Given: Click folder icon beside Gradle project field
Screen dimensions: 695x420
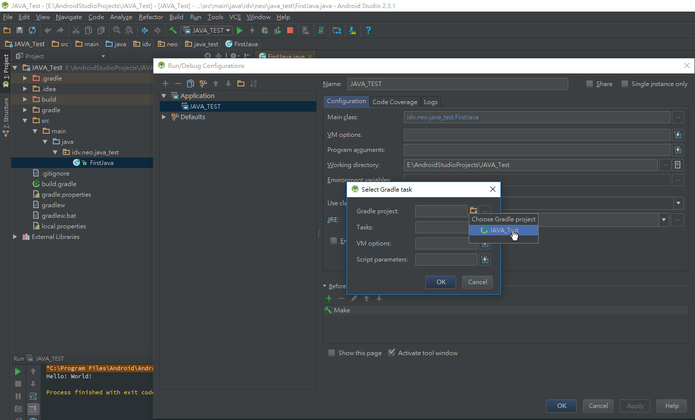Looking at the screenshot, I should coord(473,210).
